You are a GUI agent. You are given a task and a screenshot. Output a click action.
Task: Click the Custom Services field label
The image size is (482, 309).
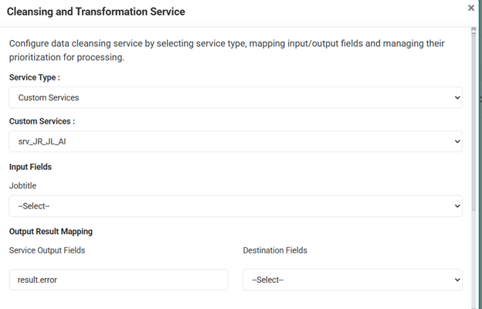point(42,121)
